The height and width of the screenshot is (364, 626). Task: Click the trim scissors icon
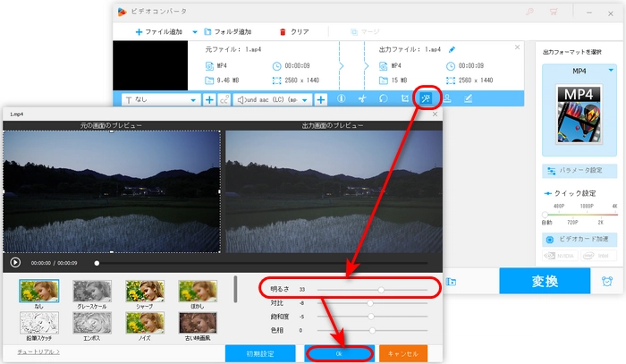pos(362,99)
